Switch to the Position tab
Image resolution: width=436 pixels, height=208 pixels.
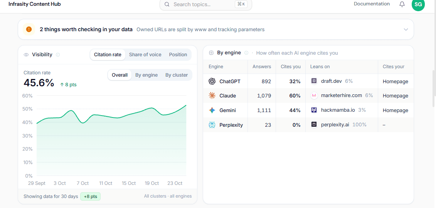pyautogui.click(x=178, y=54)
